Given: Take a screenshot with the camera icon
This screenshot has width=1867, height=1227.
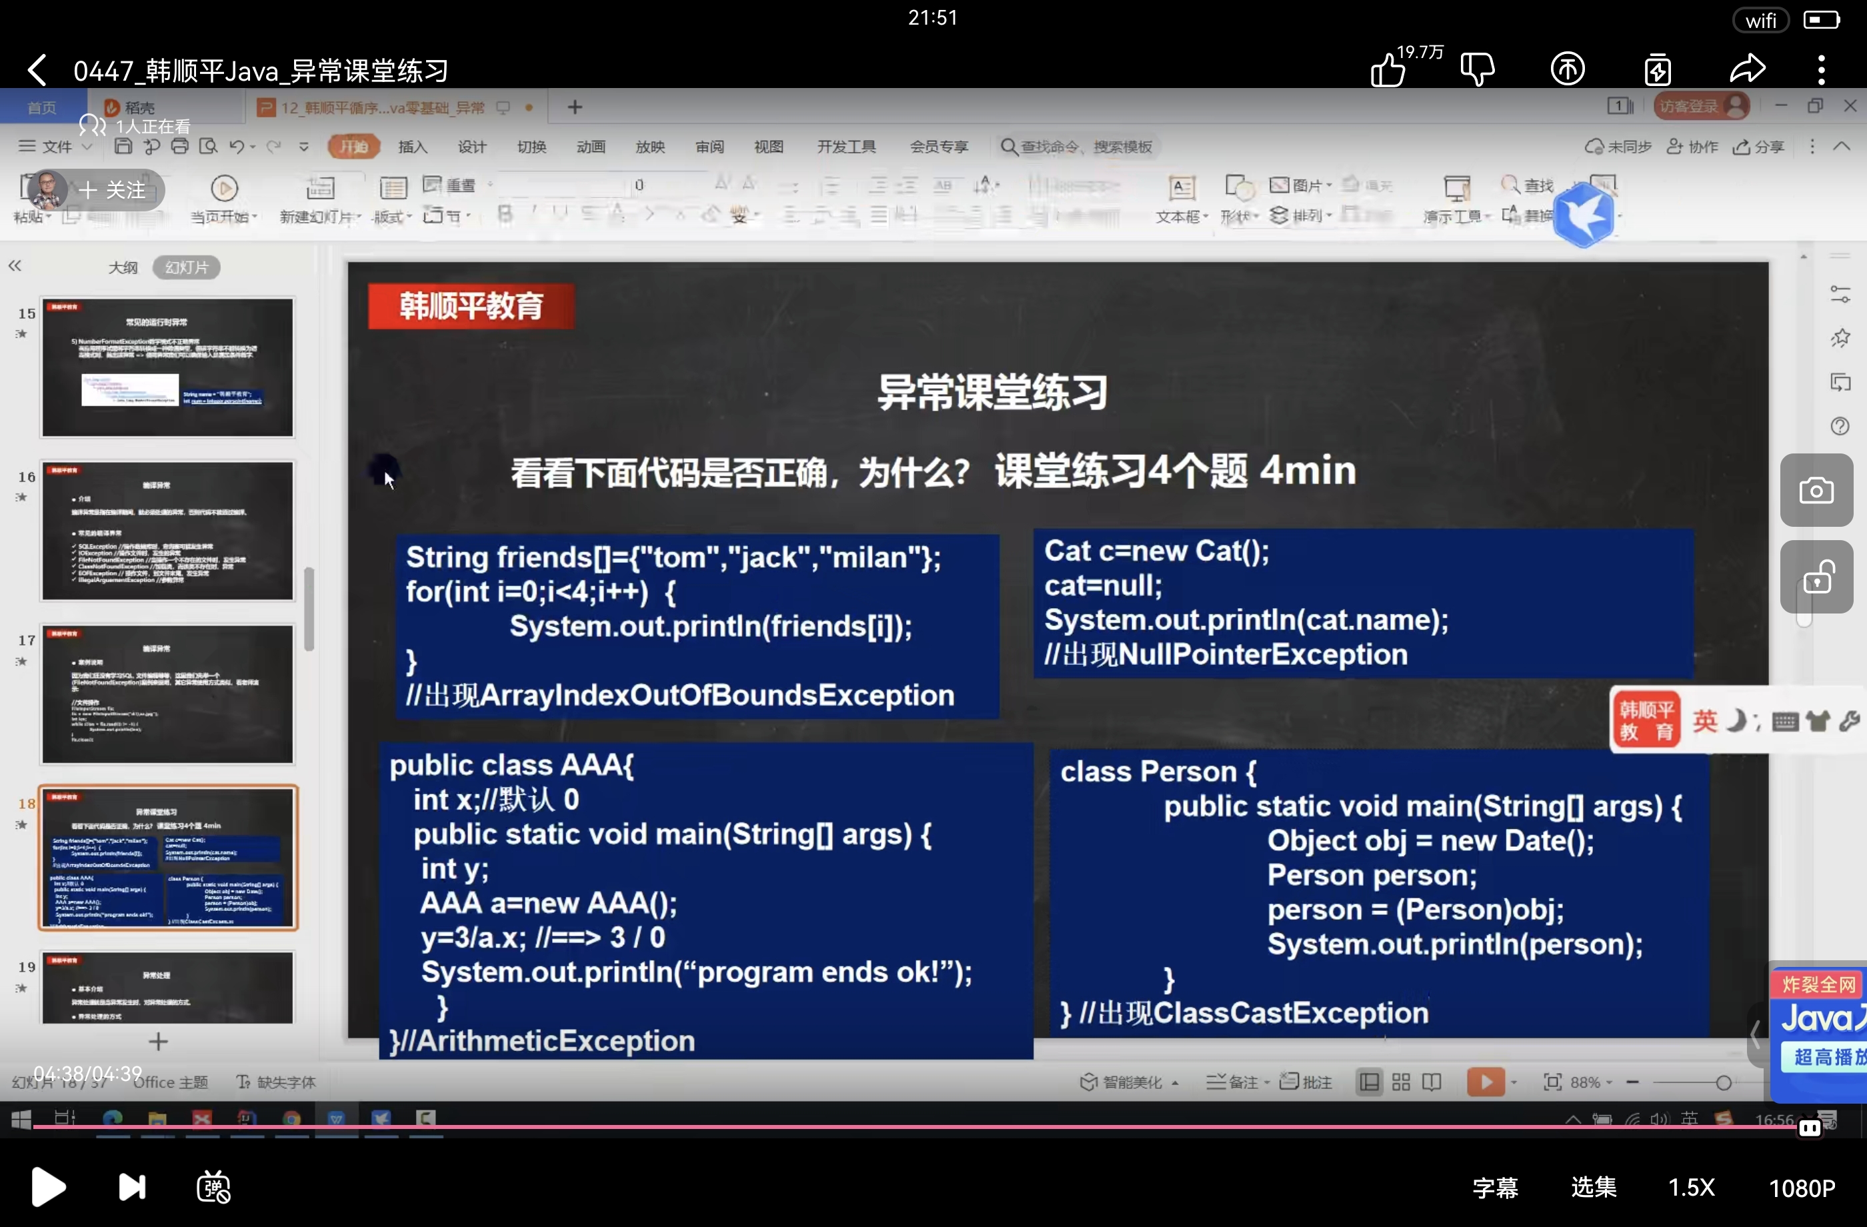Looking at the screenshot, I should pyautogui.click(x=1816, y=491).
